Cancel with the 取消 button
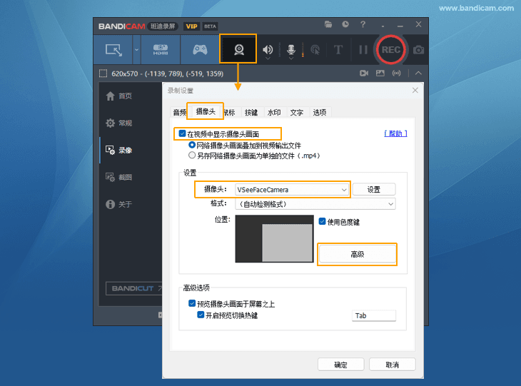Screen dimensions: 521x386 [x=393, y=365]
